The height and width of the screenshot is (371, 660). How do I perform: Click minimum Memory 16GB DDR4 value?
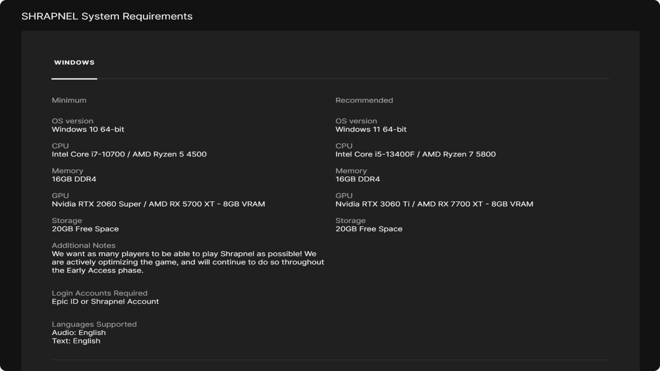74,179
